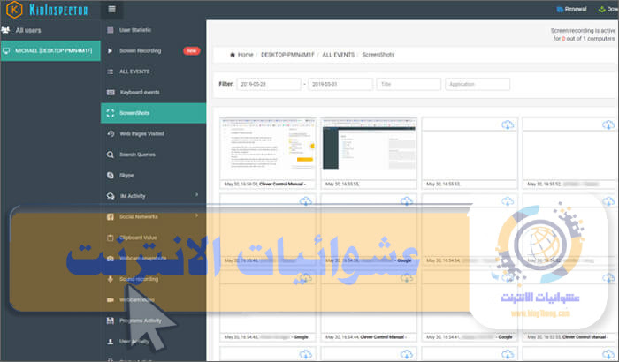The image size is (619, 362).
Task: Expand the Social Networks submenu
Action: pyautogui.click(x=196, y=216)
